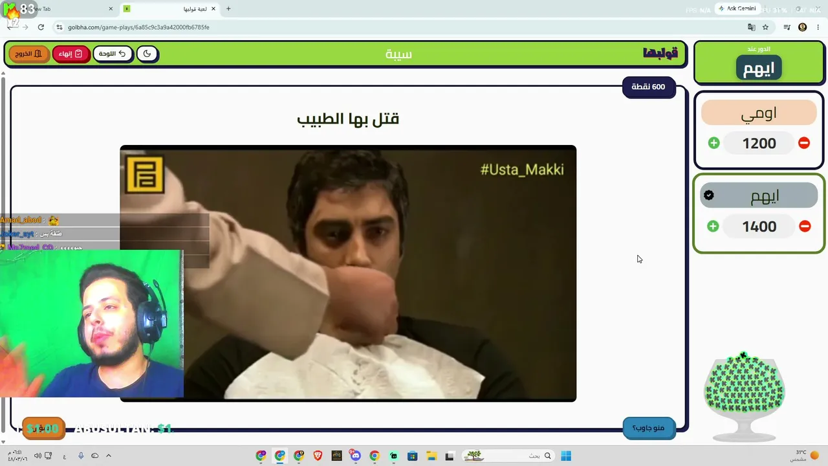
Task: Open a new browser tab
Action: pos(228,9)
